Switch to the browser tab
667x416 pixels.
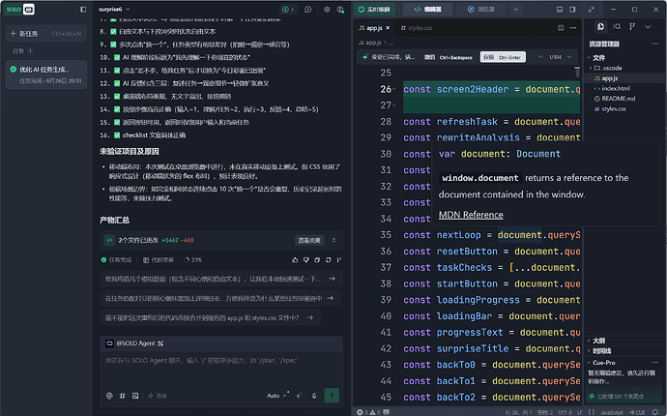(480, 9)
